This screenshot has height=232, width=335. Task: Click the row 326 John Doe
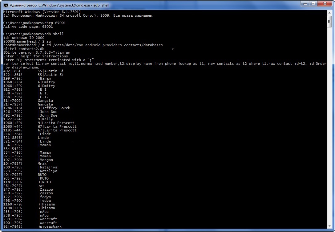pos(30,112)
